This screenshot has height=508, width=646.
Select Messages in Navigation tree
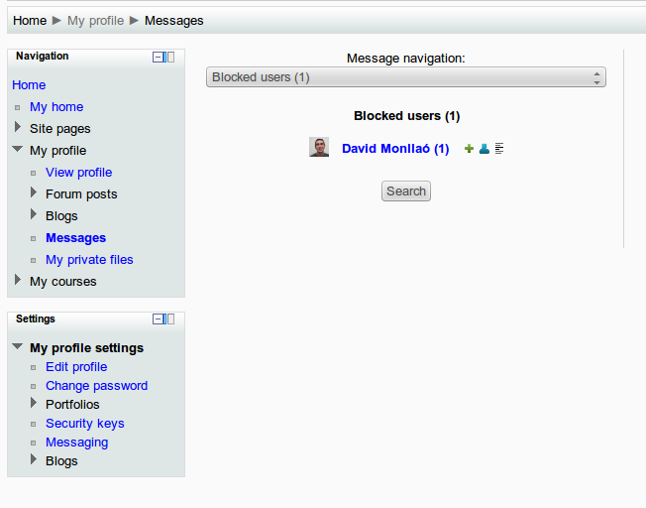[x=76, y=238]
